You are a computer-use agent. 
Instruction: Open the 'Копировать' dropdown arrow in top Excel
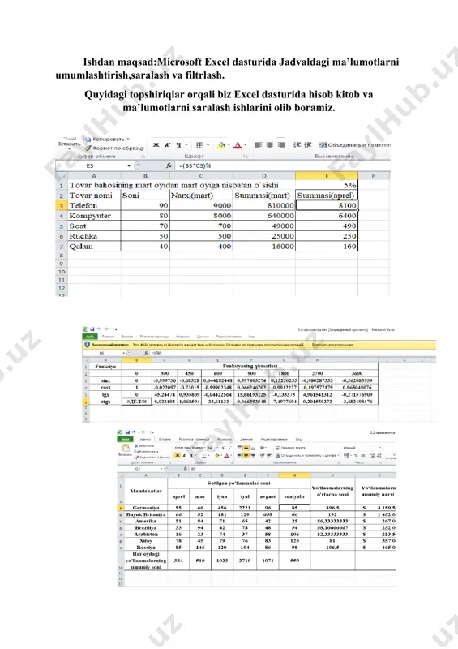coord(128,139)
